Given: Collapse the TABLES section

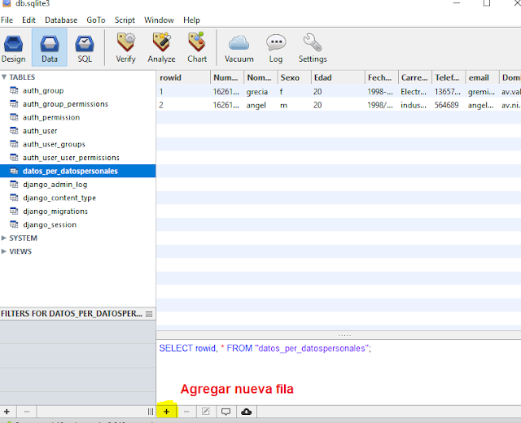Looking at the screenshot, I should pos(4,77).
